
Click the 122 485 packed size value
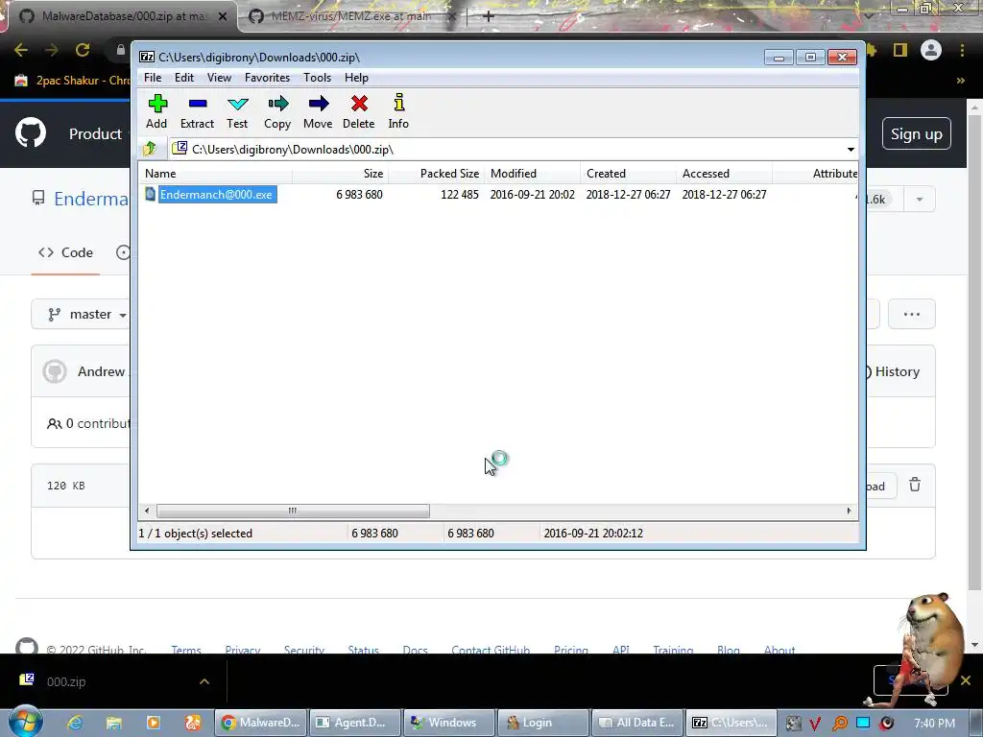pos(460,194)
